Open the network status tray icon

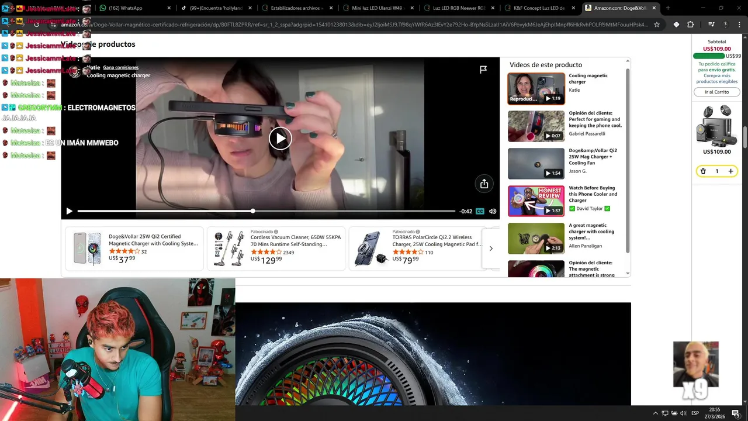pyautogui.click(x=665, y=413)
